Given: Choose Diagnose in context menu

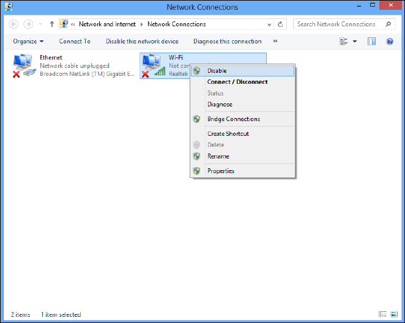Looking at the screenshot, I should point(242,105).
